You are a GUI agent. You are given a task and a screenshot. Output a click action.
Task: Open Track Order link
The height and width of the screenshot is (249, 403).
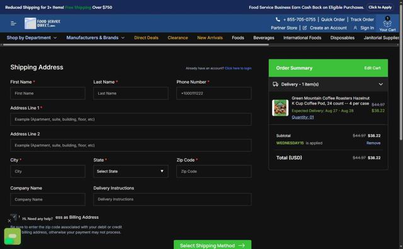[x=362, y=19]
